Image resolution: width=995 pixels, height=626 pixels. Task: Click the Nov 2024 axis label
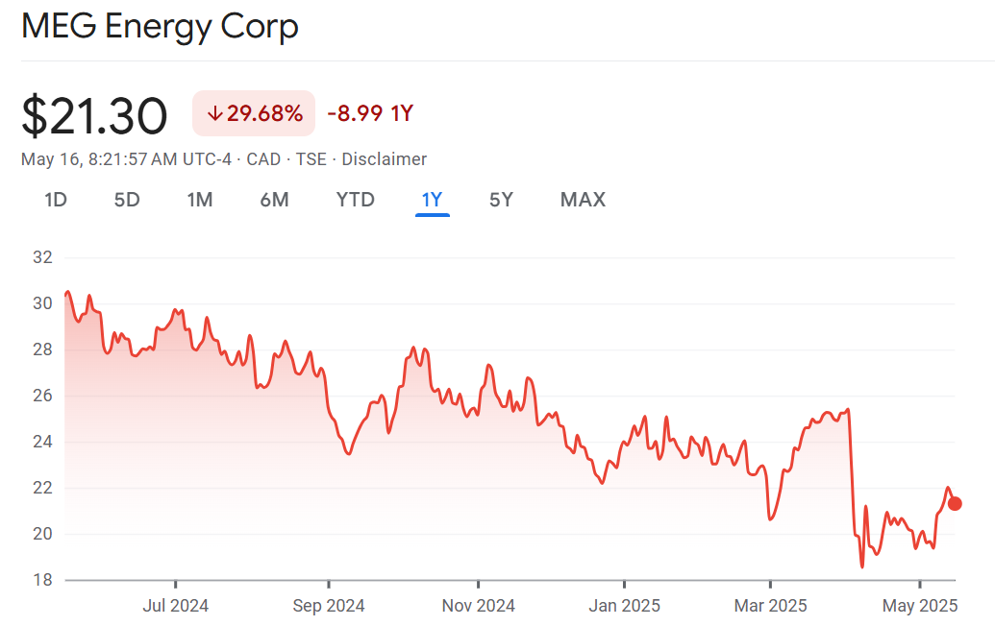coord(478,606)
